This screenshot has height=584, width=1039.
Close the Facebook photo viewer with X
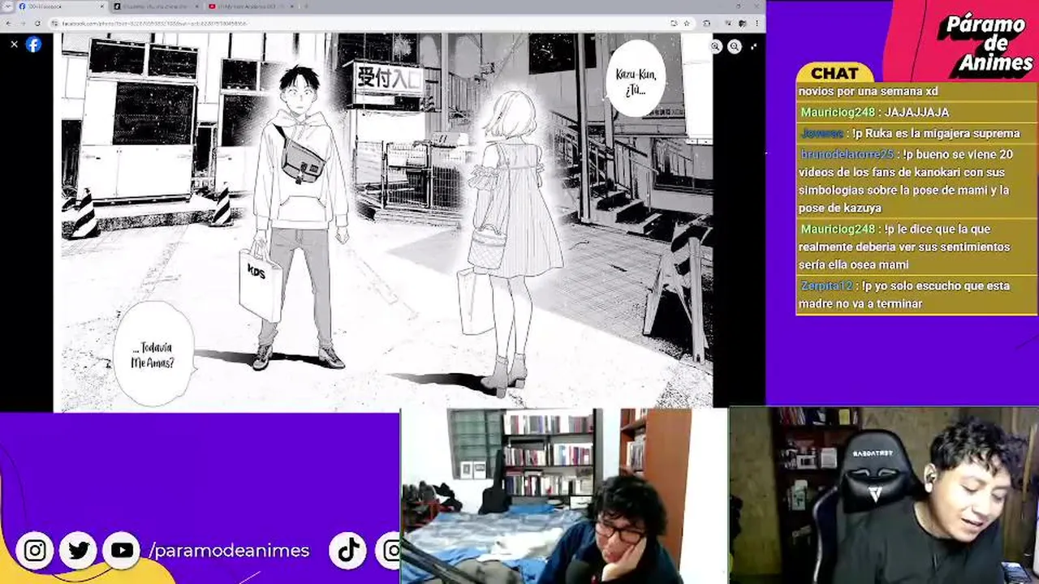click(14, 45)
